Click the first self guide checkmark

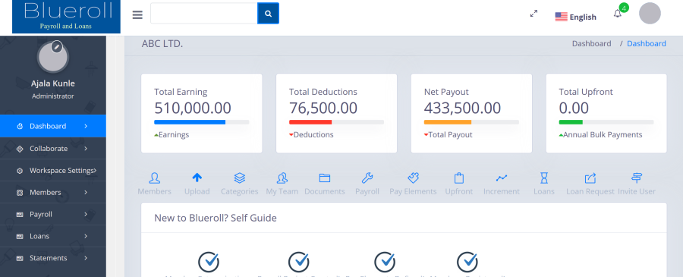pos(209,262)
